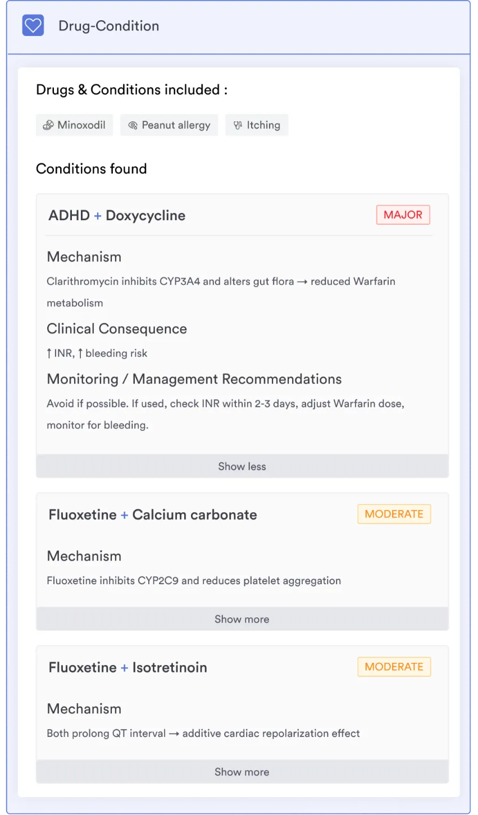Open the Fluoxetine + Isotretinoin title
This screenshot has height=815, width=478.
tap(128, 667)
